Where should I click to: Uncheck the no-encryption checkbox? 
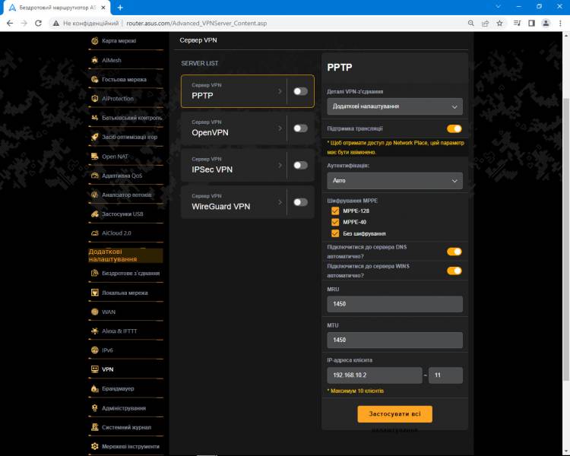(x=335, y=233)
